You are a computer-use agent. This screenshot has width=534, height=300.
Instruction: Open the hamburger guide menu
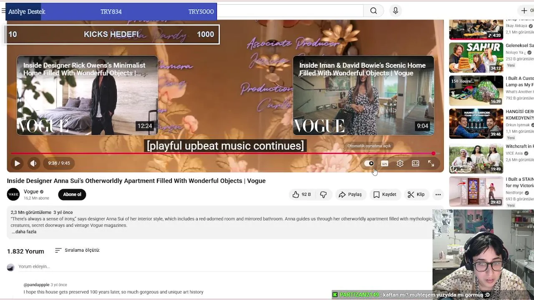tap(3, 11)
